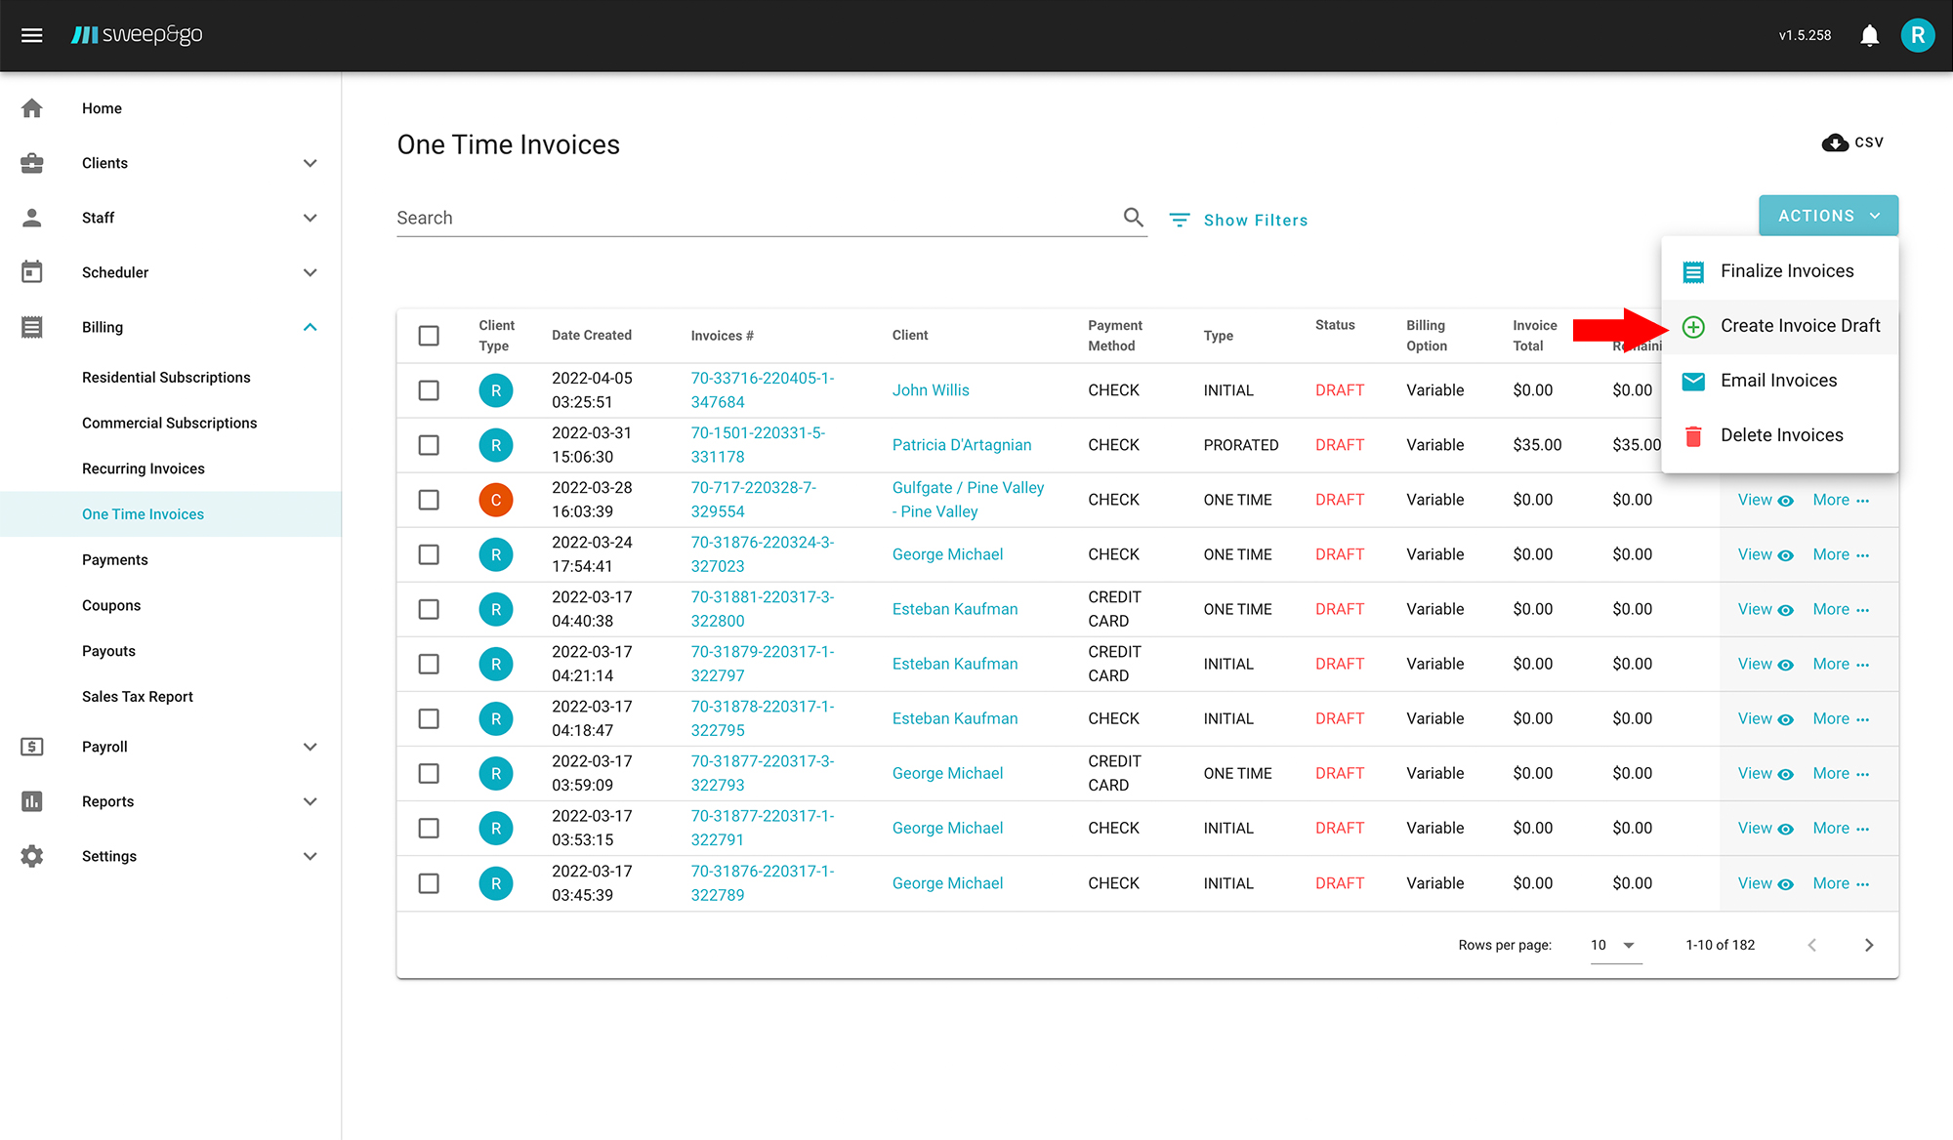1953x1140 pixels.
Task: Toggle the select-all header checkbox
Action: [429, 336]
